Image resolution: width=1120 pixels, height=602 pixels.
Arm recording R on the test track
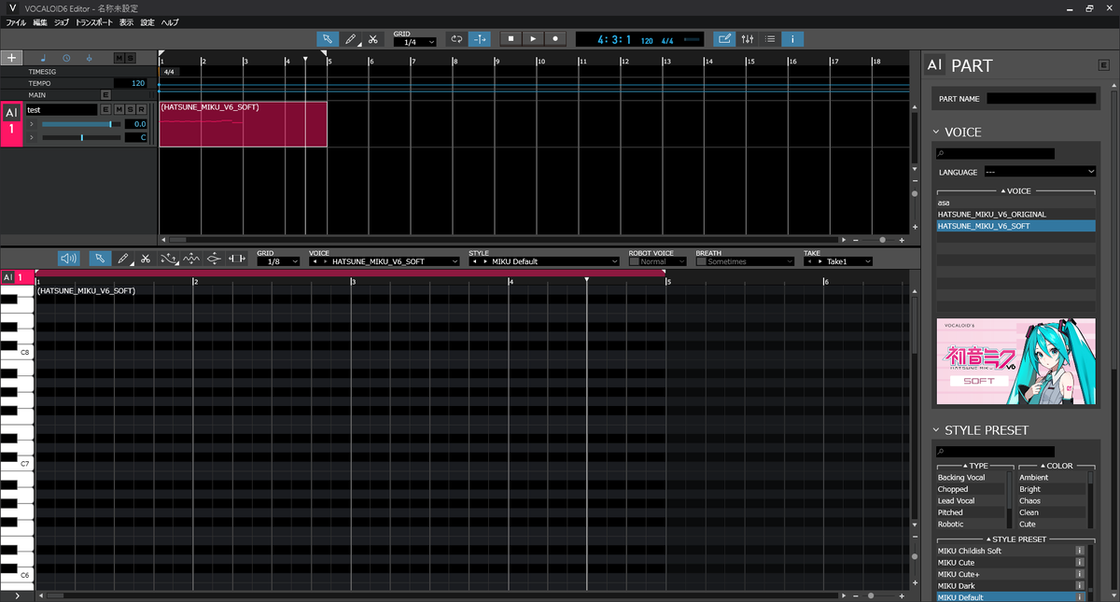142,110
